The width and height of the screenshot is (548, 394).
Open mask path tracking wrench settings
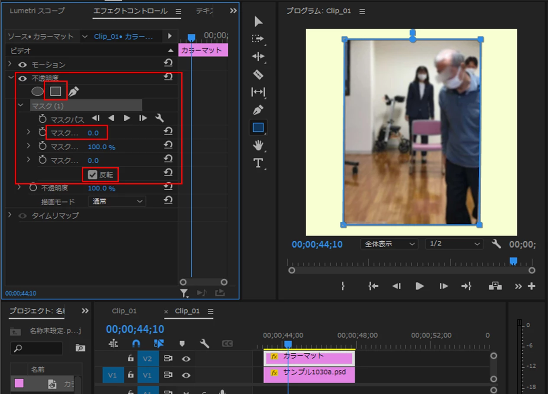[x=159, y=118]
